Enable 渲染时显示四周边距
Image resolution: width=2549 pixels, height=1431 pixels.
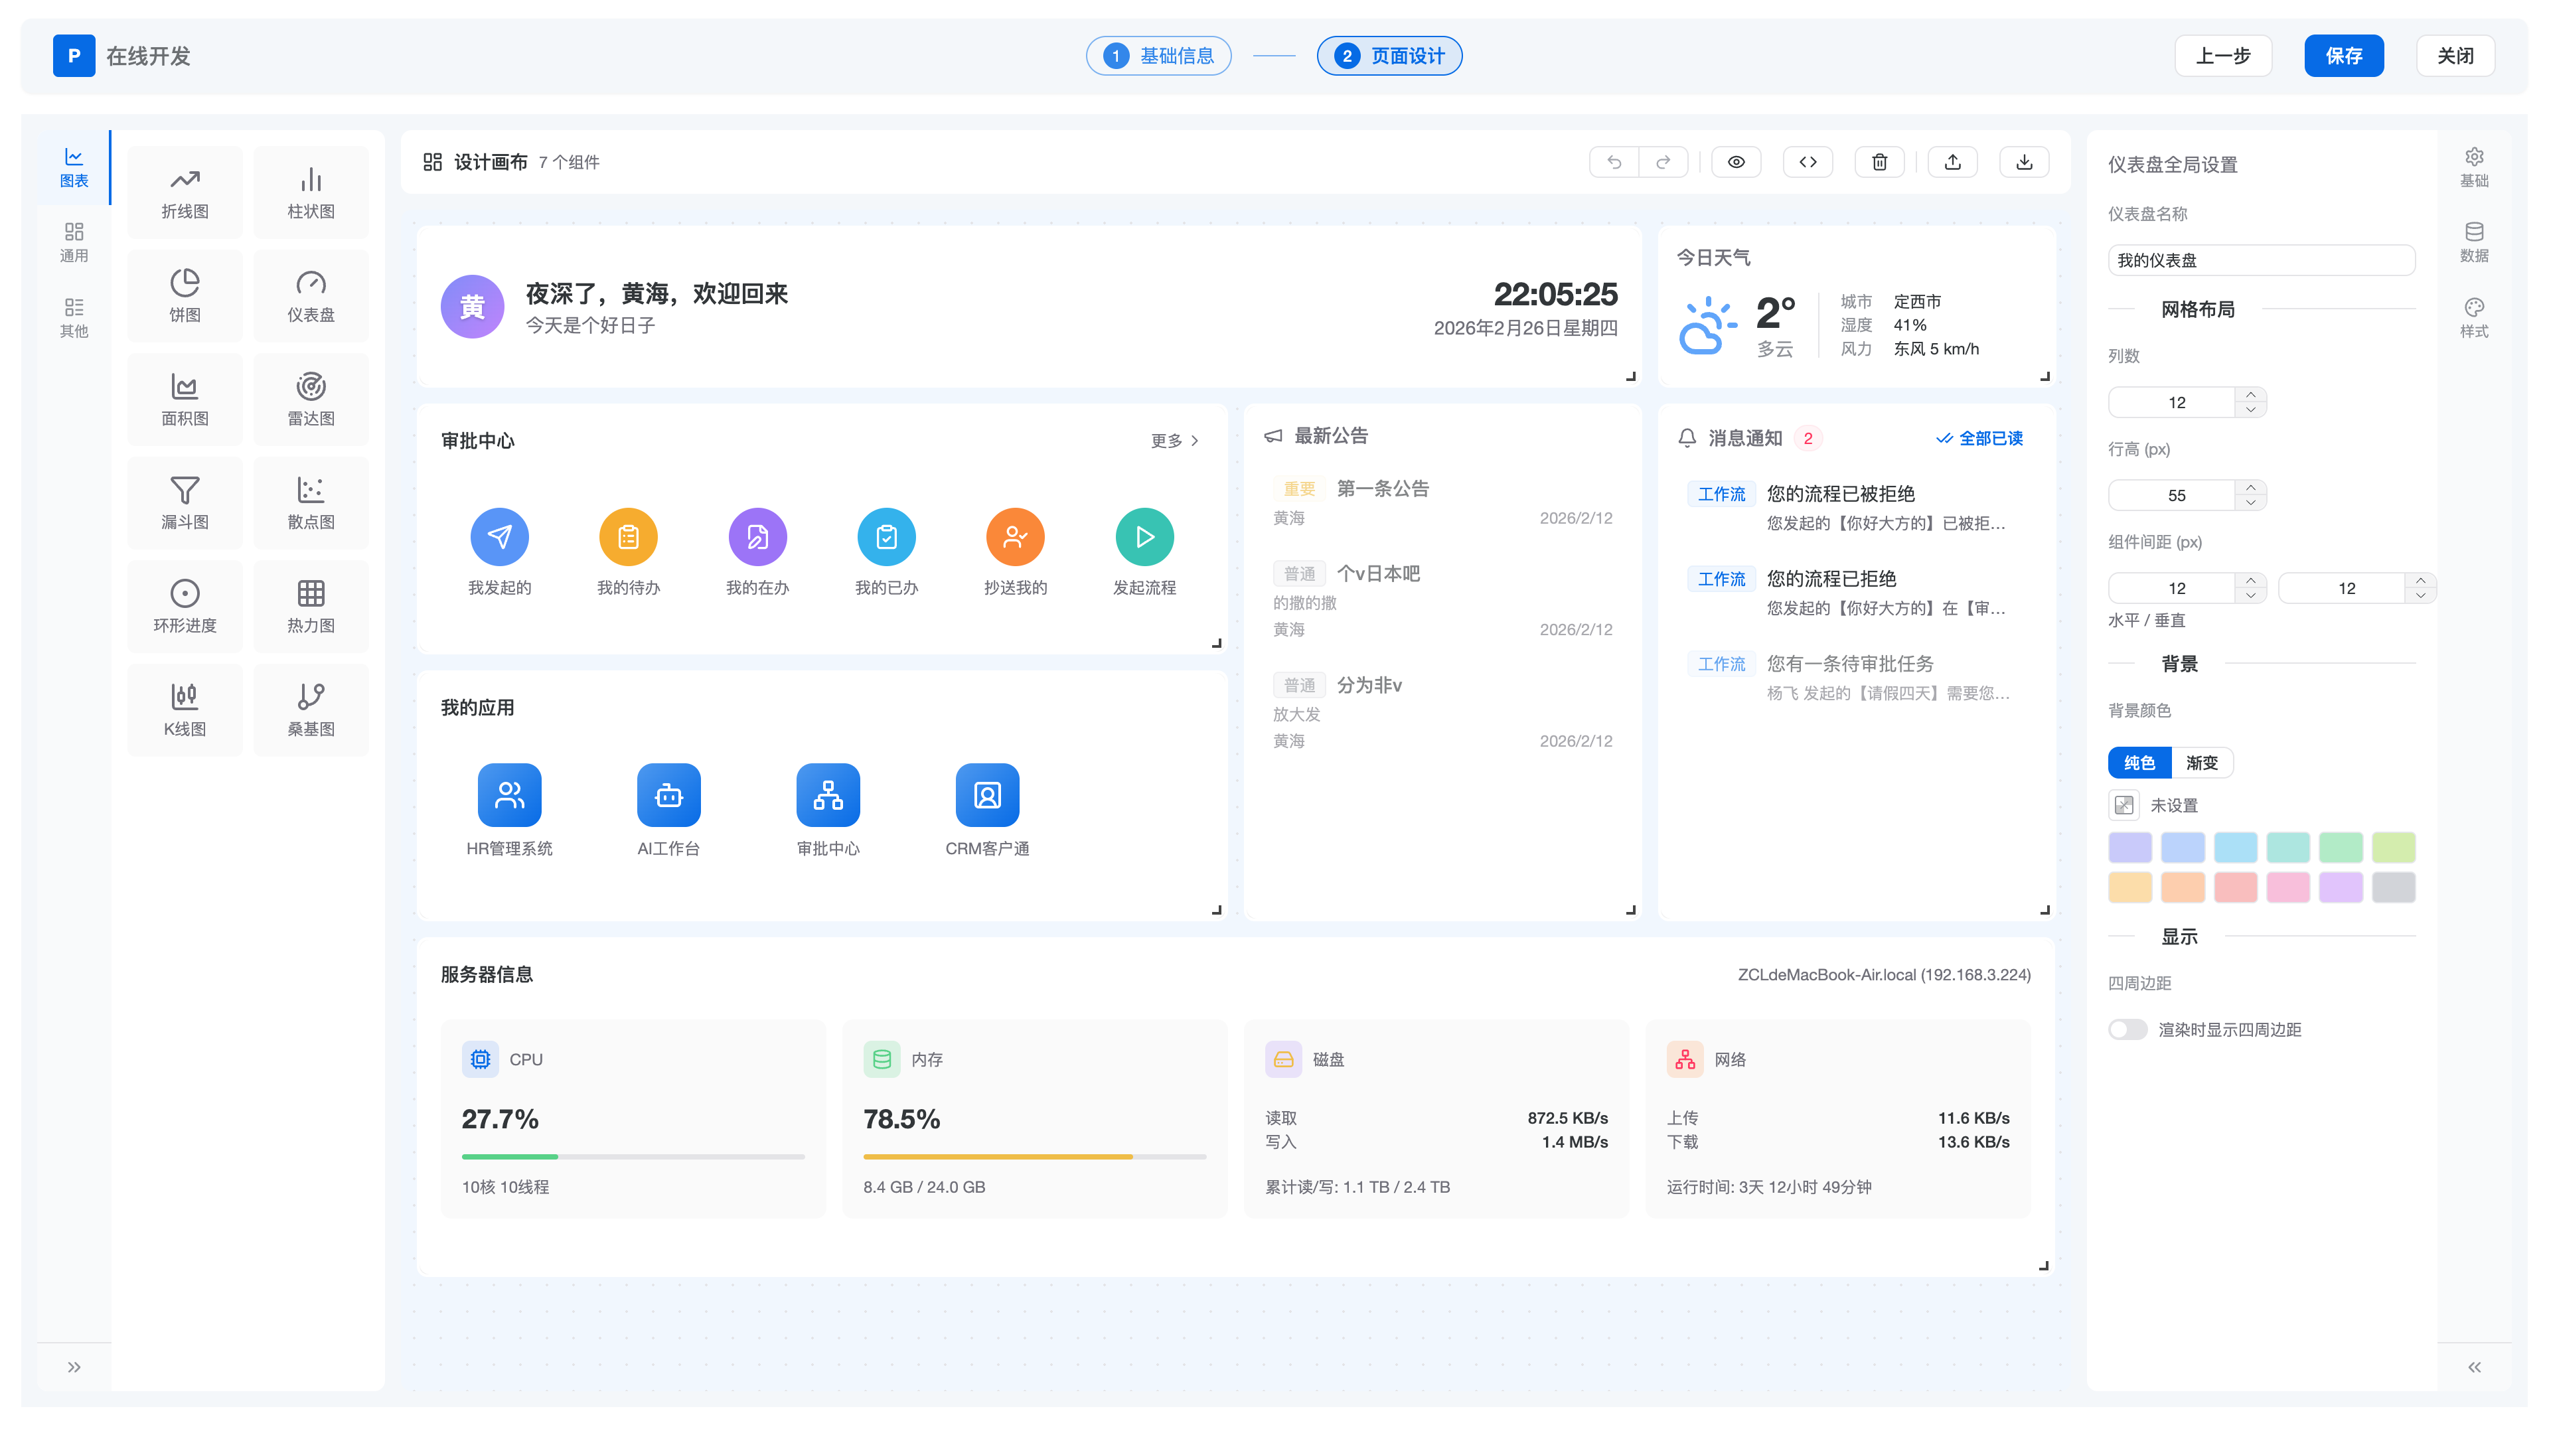tap(2127, 1029)
